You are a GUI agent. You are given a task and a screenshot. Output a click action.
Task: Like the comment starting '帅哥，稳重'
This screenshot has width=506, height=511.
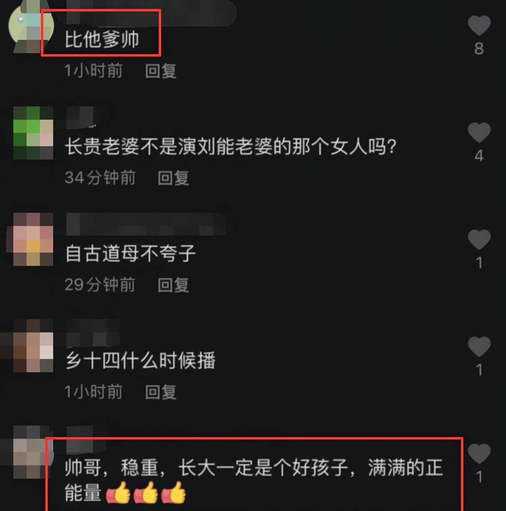pos(479,454)
